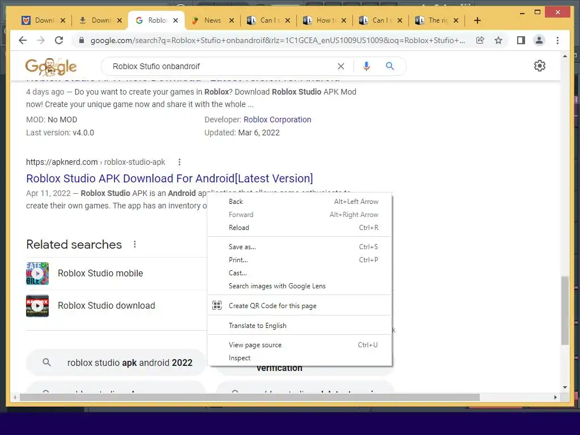This screenshot has width=580, height=435.
Task: Go to Google home via the doodle logo
Action: [51, 67]
